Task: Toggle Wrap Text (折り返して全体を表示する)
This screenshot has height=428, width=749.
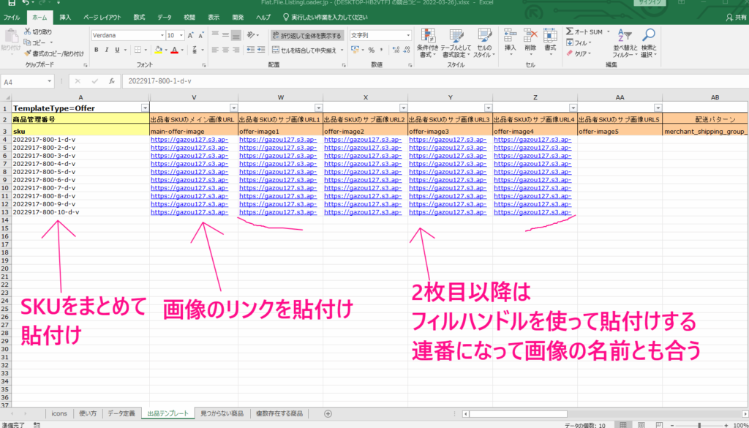Action: 306,35
